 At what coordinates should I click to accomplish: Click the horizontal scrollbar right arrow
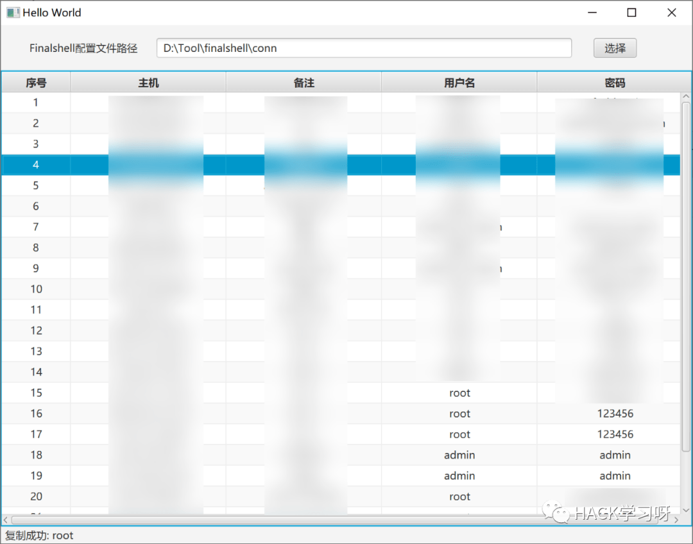click(676, 520)
